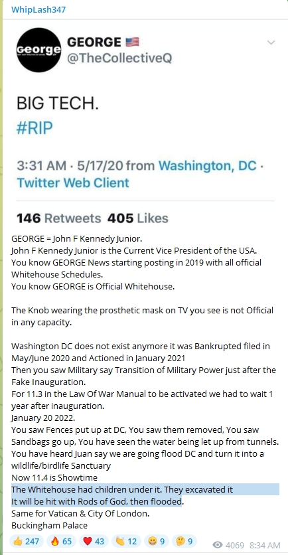
Task: Add the thinking face reaction 9
Action: (x=184, y=541)
